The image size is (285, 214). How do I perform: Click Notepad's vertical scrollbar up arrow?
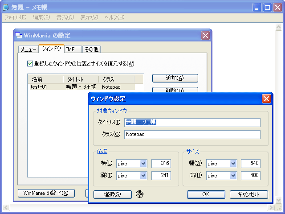(x=278, y=27)
